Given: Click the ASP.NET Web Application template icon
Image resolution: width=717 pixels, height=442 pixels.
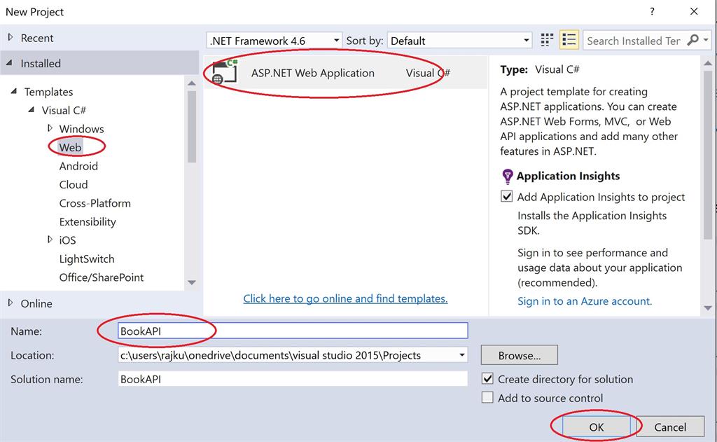Looking at the screenshot, I should pyautogui.click(x=225, y=72).
